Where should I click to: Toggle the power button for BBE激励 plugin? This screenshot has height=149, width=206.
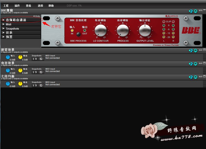pos(195,11)
